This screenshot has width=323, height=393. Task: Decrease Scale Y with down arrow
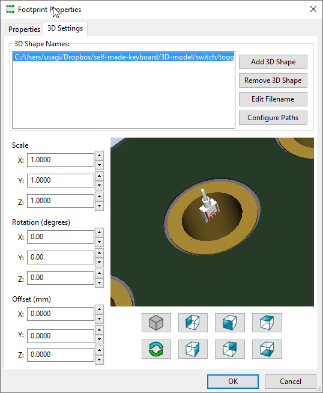tap(100, 185)
